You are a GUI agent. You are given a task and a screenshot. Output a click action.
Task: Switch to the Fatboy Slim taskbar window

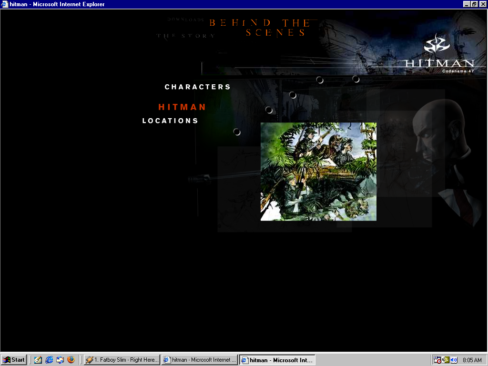pos(122,360)
